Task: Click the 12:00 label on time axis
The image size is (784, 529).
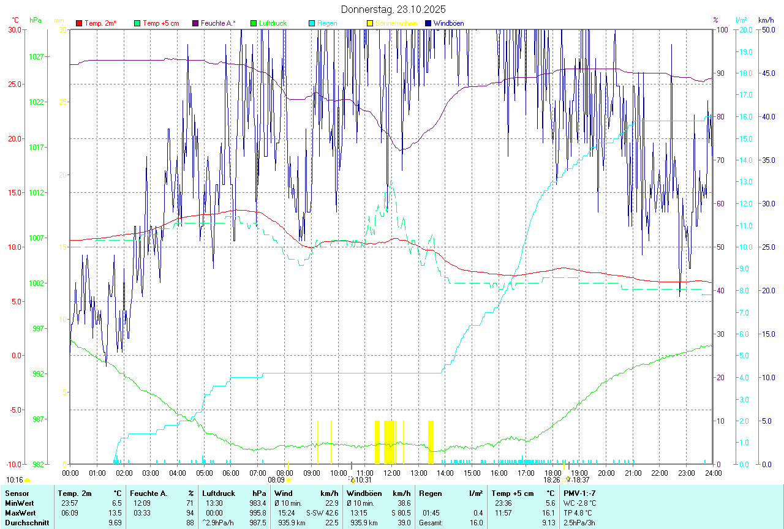Action: 392,473
